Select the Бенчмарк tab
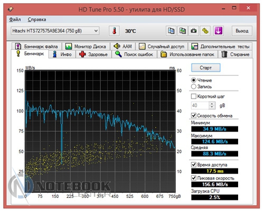Image resolution: width=264 pixels, height=211 pixels. [x=30, y=54]
